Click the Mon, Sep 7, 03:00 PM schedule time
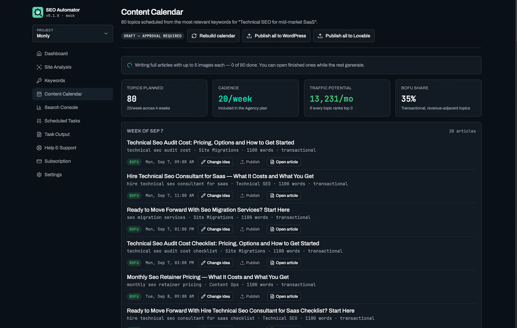Image resolution: width=517 pixels, height=328 pixels. [170, 263]
